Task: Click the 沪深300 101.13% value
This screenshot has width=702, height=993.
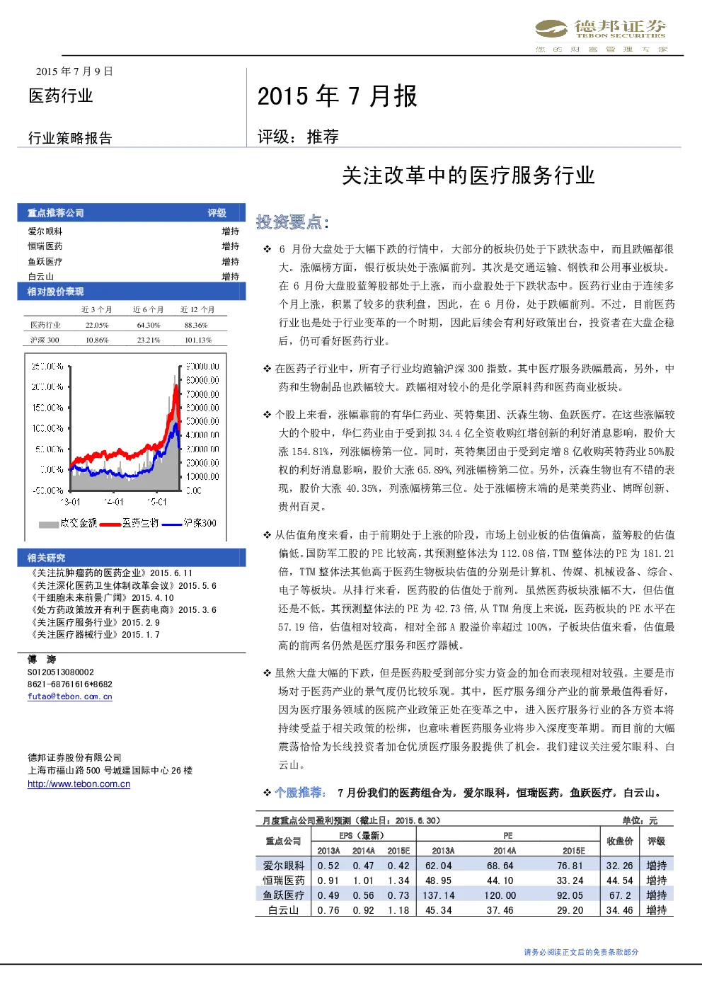Action: pos(198,340)
